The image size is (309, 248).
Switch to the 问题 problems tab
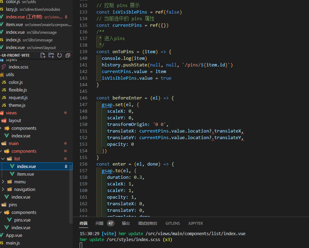click(100, 223)
